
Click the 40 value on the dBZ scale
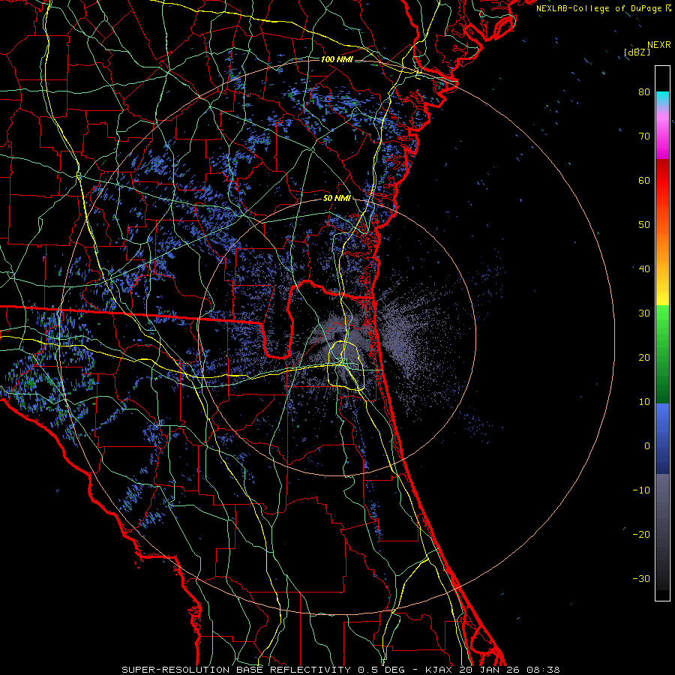[x=644, y=269]
